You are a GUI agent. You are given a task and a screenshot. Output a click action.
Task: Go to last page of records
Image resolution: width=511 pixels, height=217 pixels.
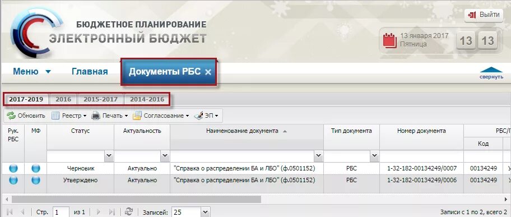112,212
